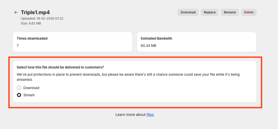Viewport: 278px width, 129px height.
Task: Delete the Triple1.mp4 file
Action: (x=249, y=12)
